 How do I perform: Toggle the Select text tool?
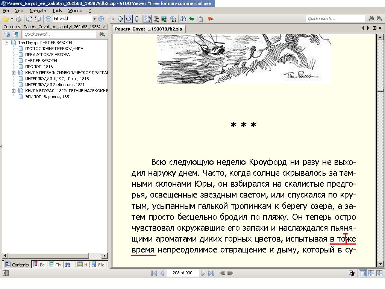(x=156, y=19)
